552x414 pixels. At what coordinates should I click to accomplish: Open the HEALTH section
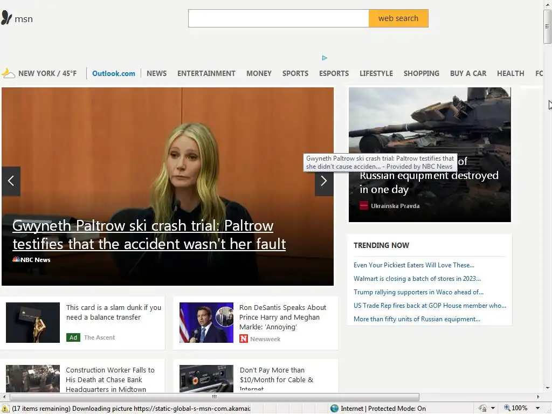coord(510,73)
